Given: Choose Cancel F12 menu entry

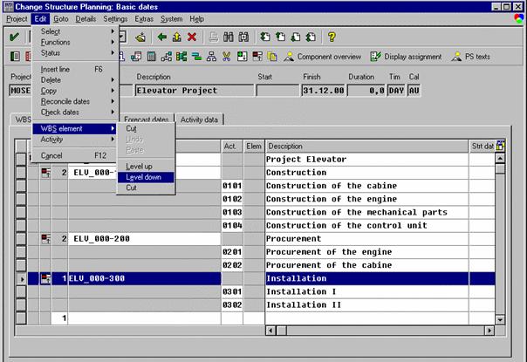Looking at the screenshot, I should click(74, 155).
